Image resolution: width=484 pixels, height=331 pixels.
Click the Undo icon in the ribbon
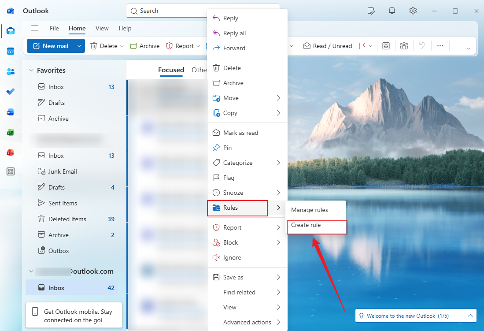422,45
